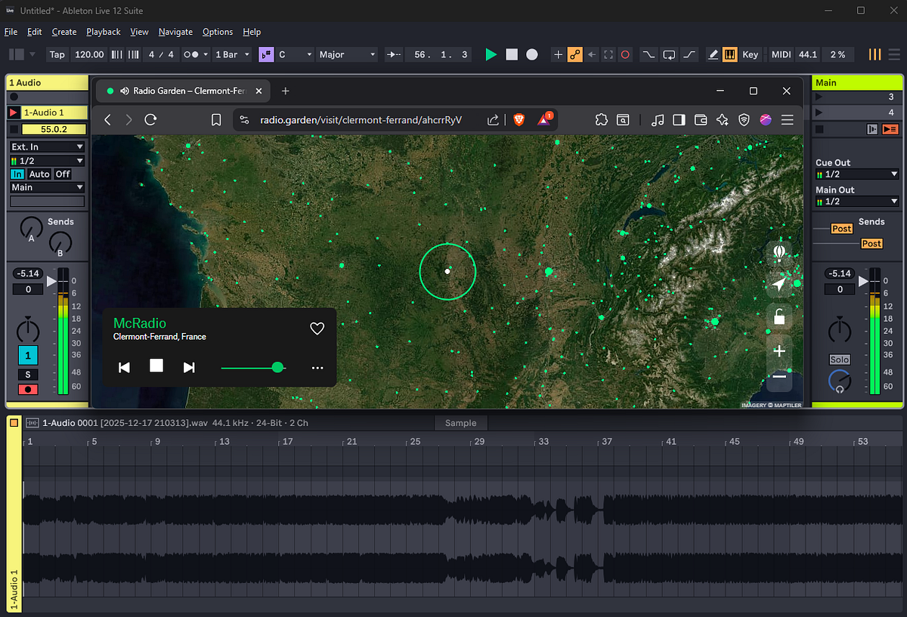Start playback with Ableton's green play button

(491, 54)
